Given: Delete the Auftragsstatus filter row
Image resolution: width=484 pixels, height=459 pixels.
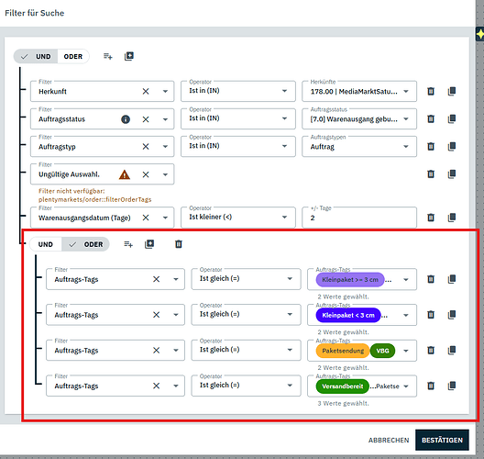Looking at the screenshot, I should 431,118.
